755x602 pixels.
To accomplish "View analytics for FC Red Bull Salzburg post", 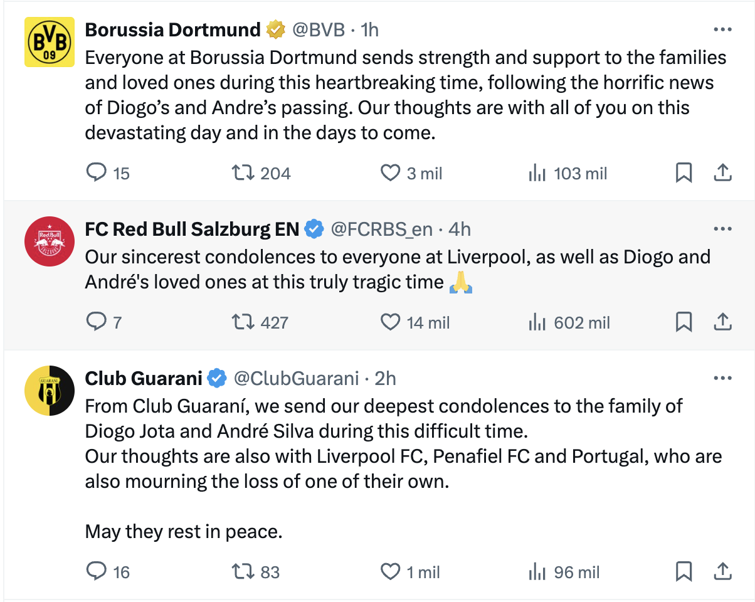I will click(x=537, y=322).
